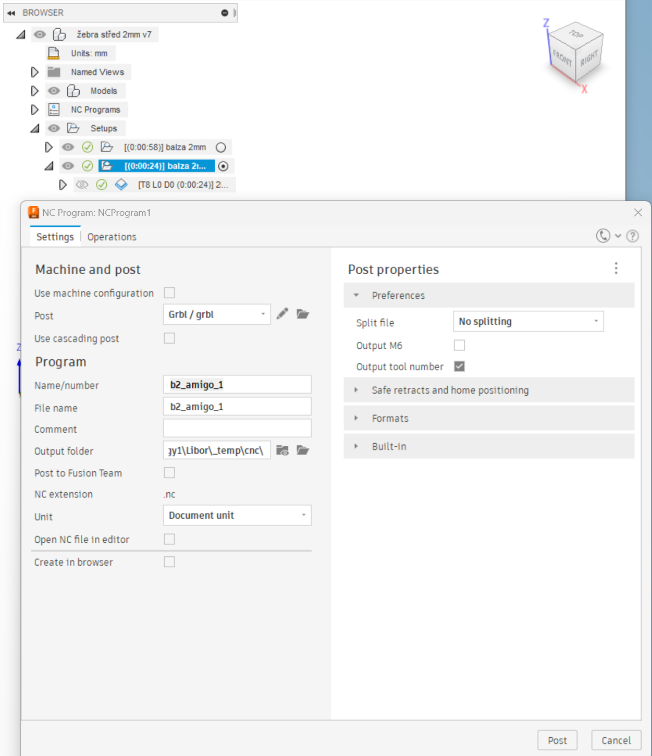This screenshot has height=756, width=652.
Task: Expand the NC Programs tree node
Action: tap(35, 109)
